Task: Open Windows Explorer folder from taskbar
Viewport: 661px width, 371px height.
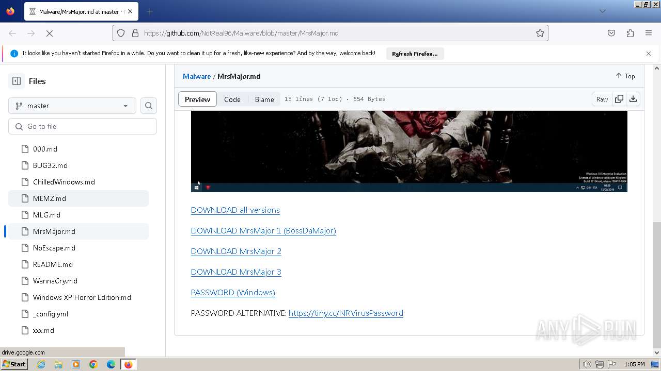Action: coord(58,364)
